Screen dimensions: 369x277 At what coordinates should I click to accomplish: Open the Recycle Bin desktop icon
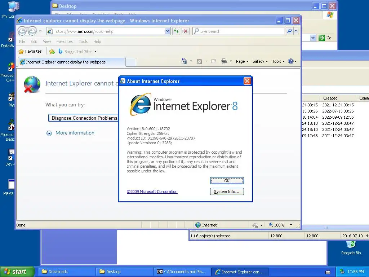click(x=351, y=247)
